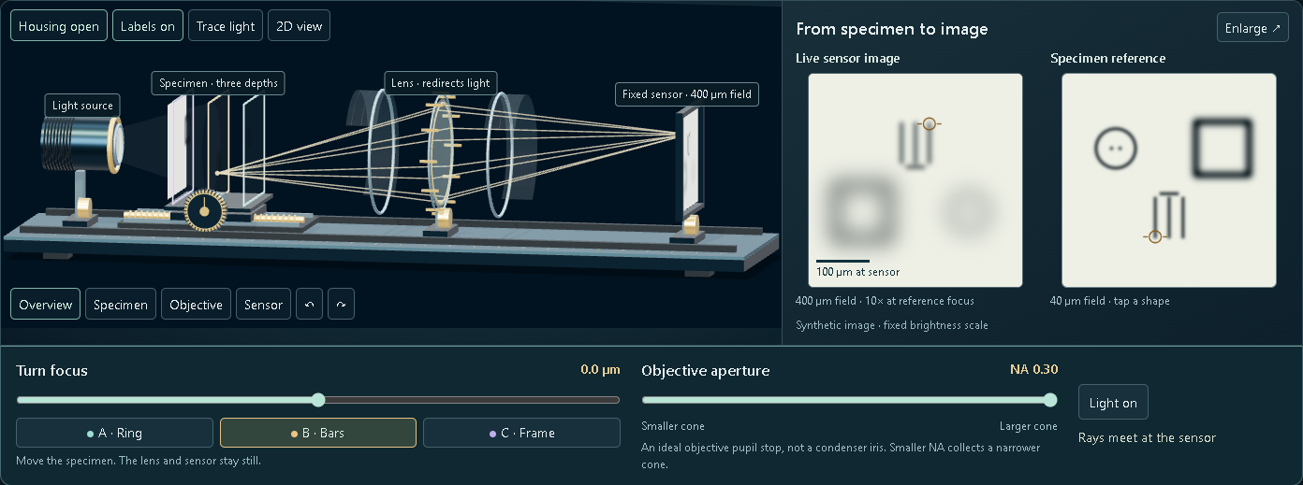This screenshot has height=485, width=1303.
Task: Click the Lens · redirects light label
Action: (440, 83)
